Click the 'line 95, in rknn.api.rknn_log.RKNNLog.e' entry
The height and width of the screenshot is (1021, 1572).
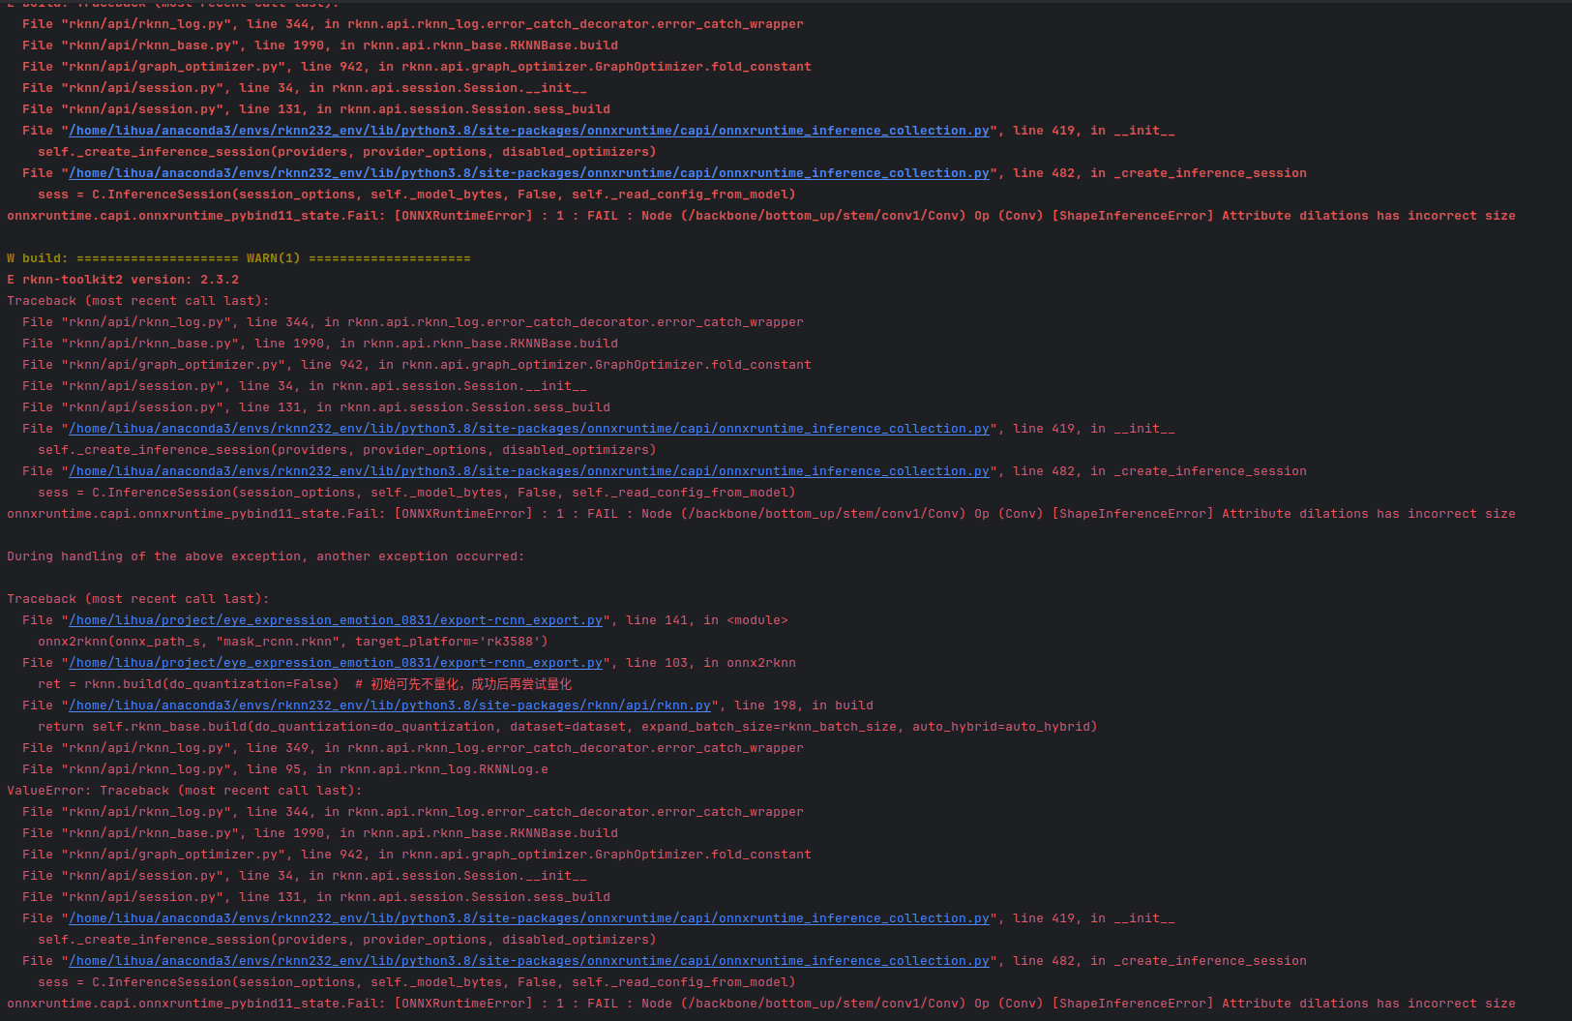285,769
